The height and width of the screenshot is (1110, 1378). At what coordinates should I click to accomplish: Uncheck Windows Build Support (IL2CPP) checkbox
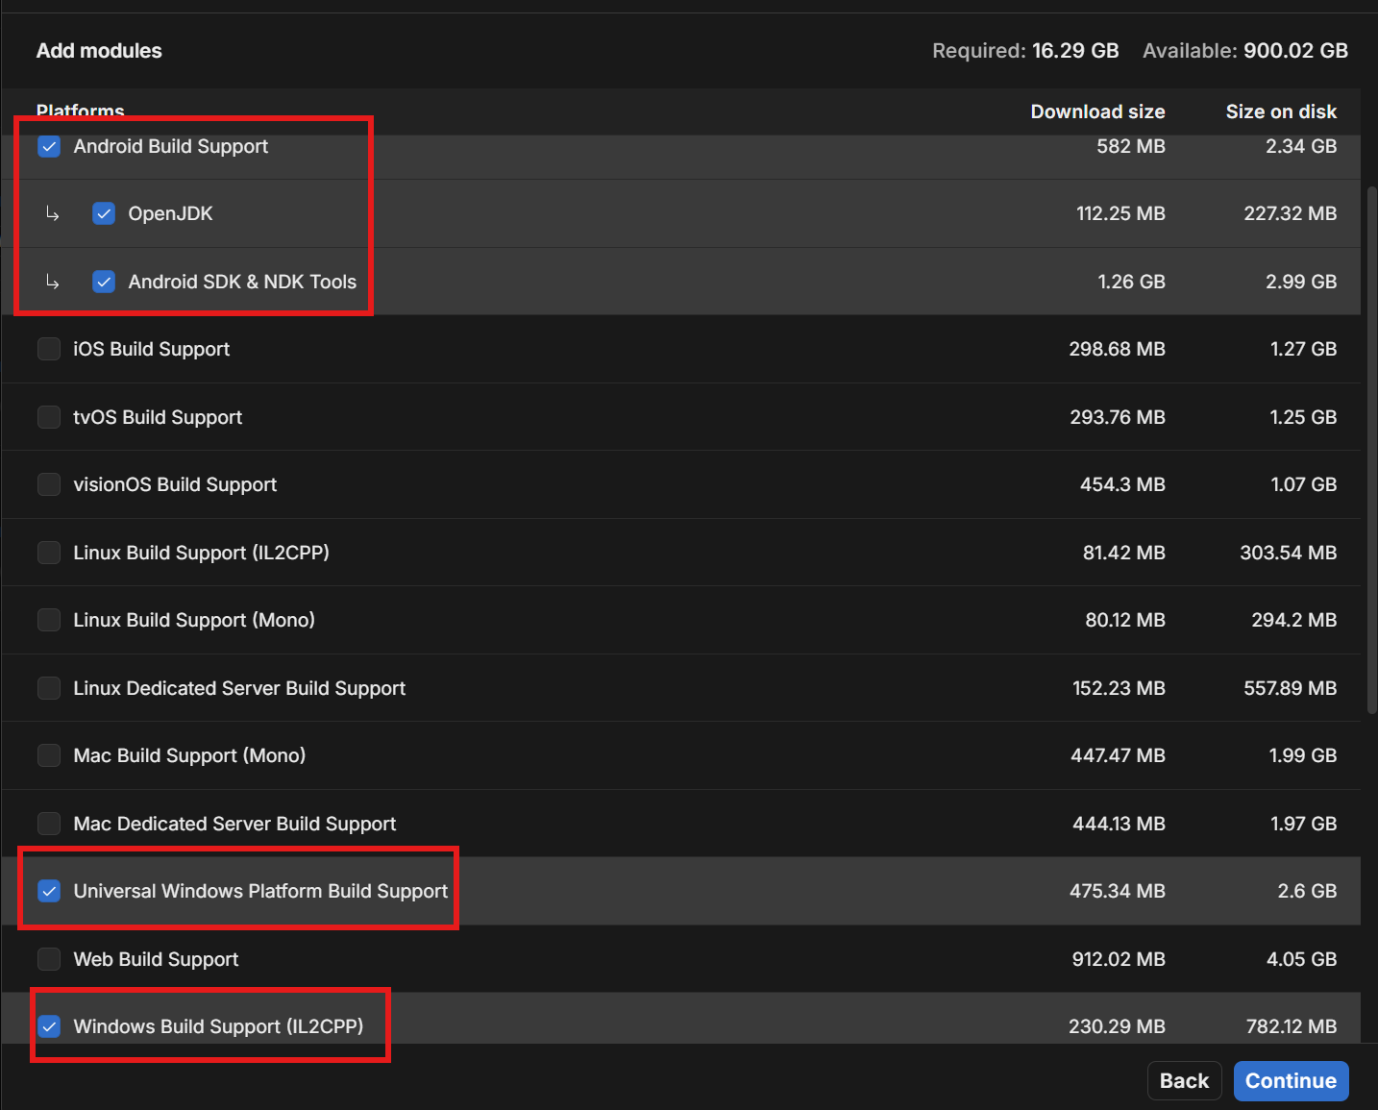49,1026
